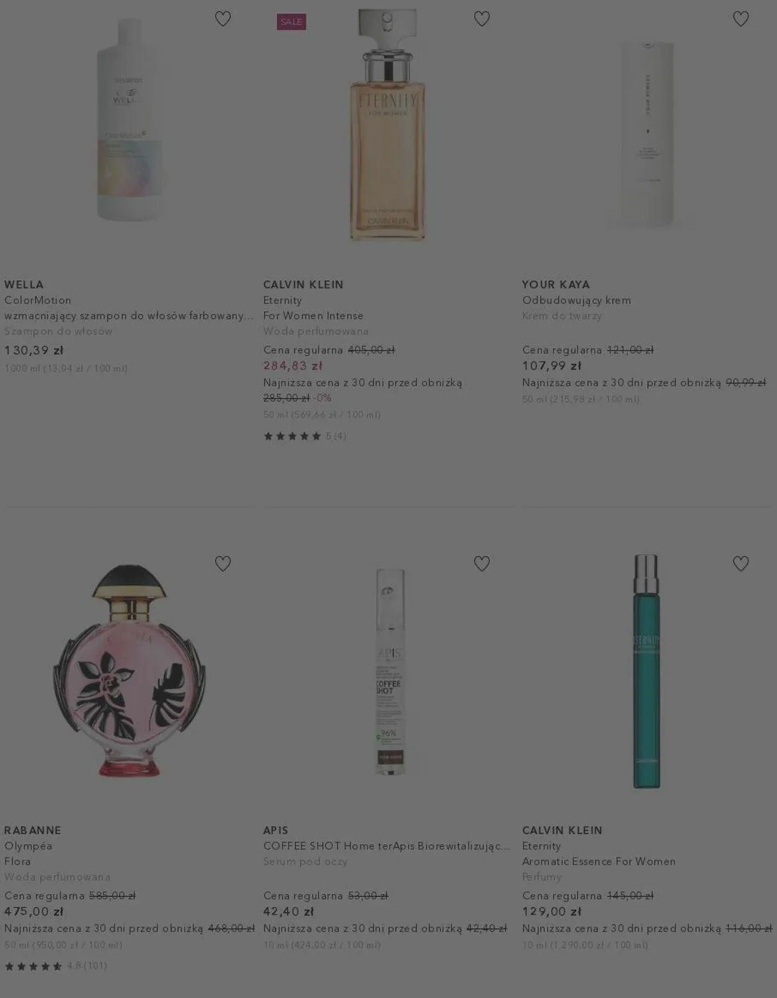777x998 pixels.
Task: Save Rabanne Olympéa Flora to wishlist
Action: pyautogui.click(x=223, y=564)
